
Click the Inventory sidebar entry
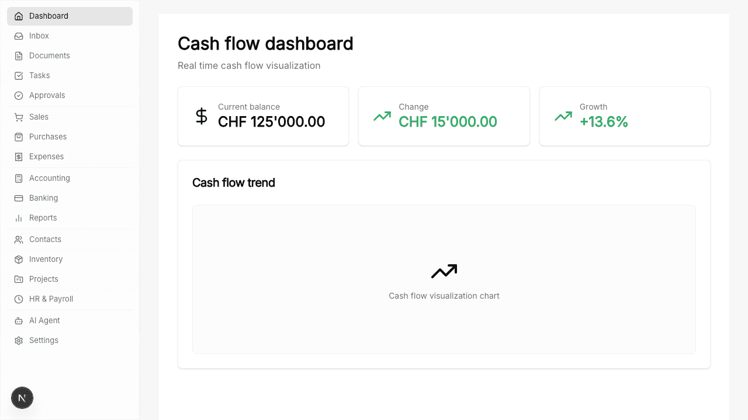[x=46, y=259]
